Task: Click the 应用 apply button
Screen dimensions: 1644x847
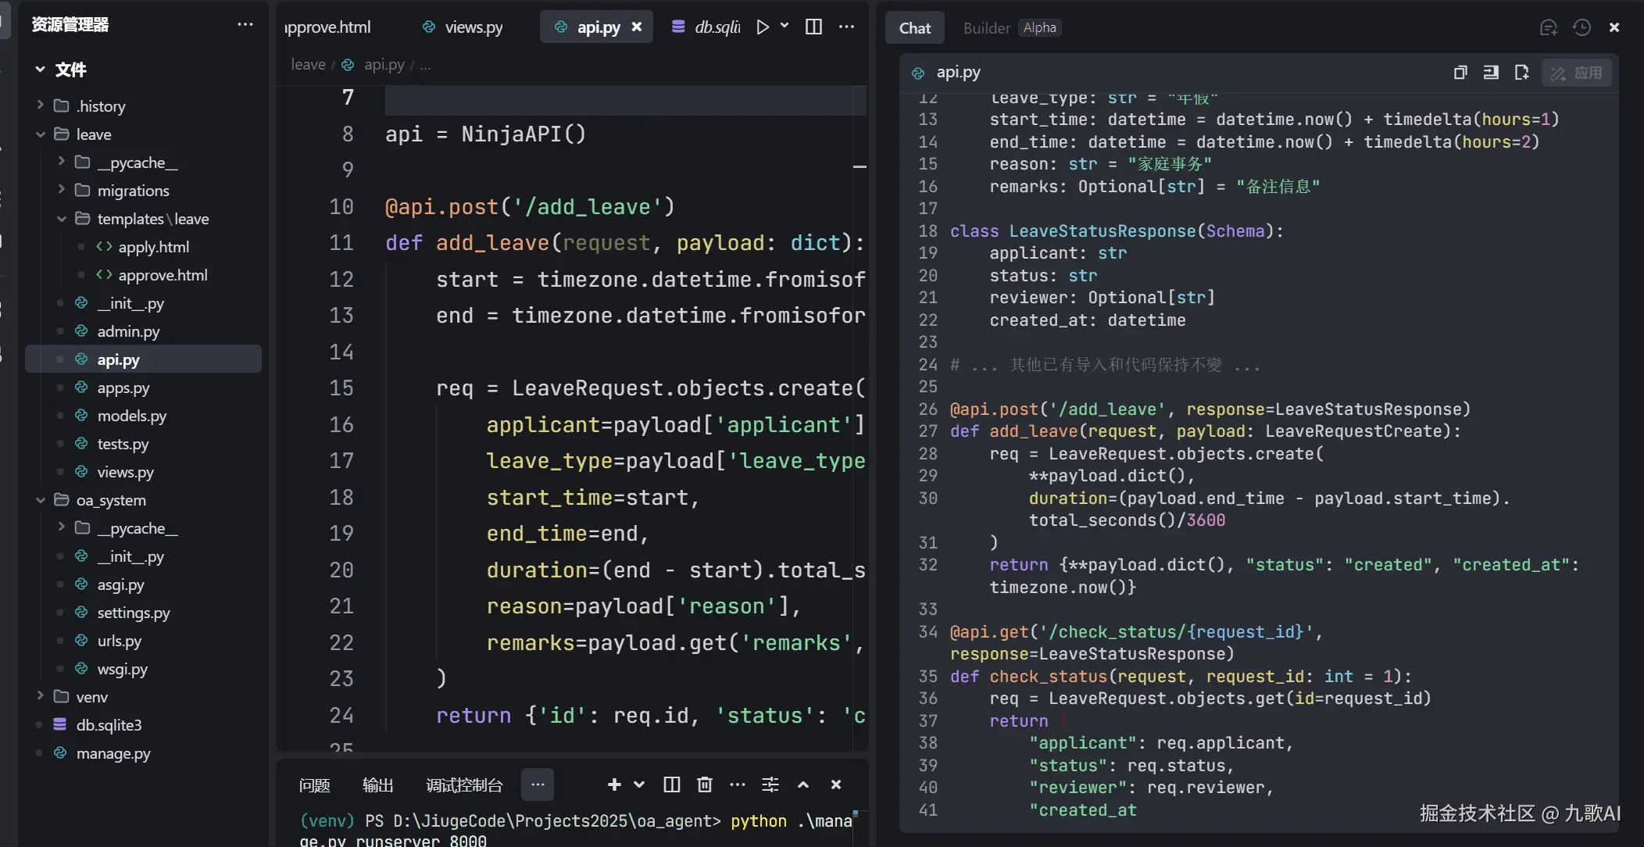Action: tap(1577, 73)
